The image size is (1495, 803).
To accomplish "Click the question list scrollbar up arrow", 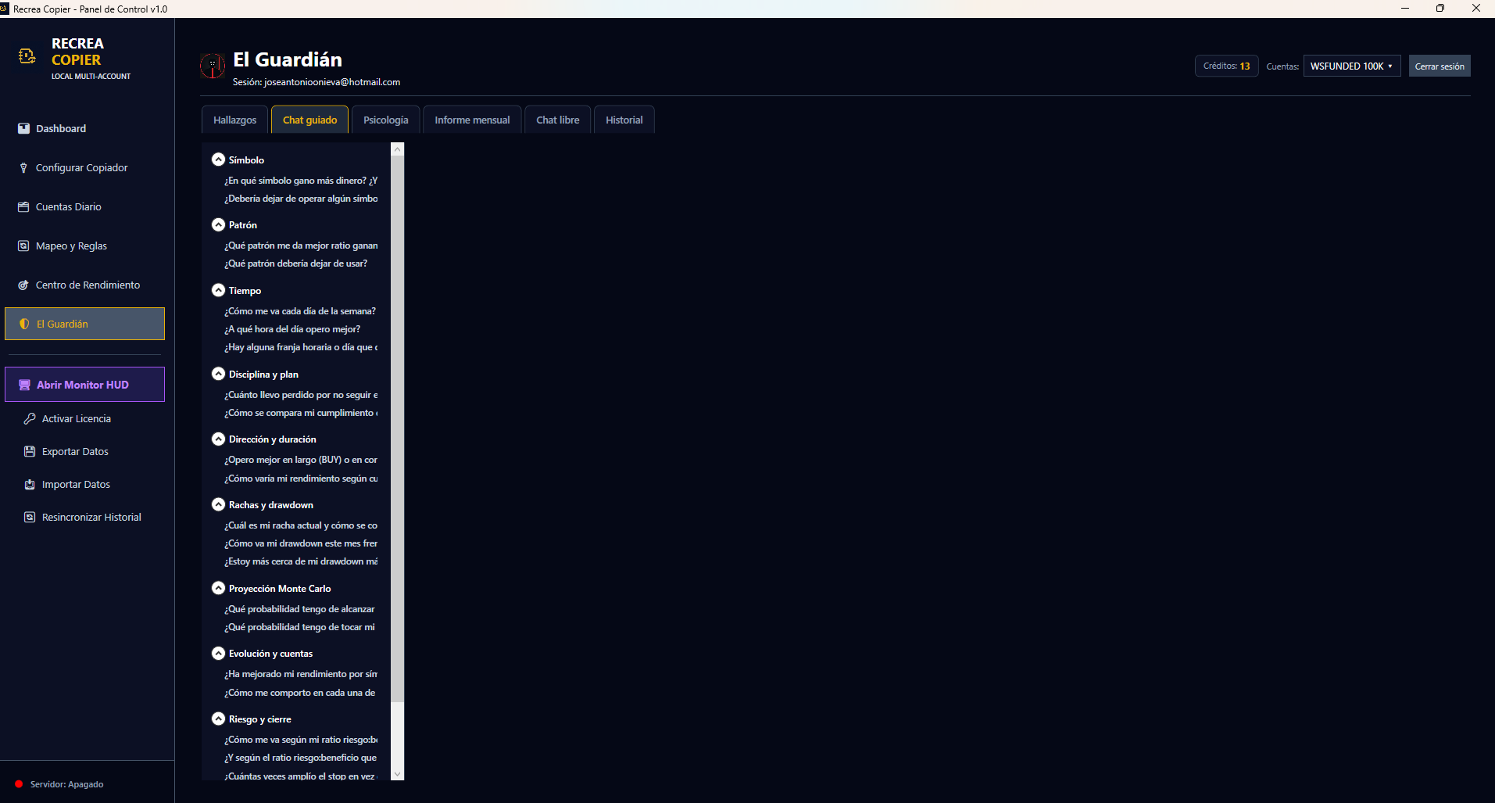I will (x=397, y=149).
